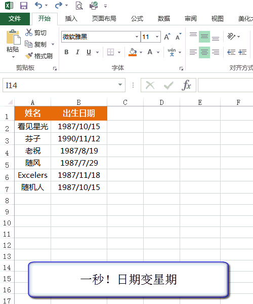The image size is (253, 304).
Task: Expand the font name dropdown
Action: pyautogui.click(x=137, y=36)
